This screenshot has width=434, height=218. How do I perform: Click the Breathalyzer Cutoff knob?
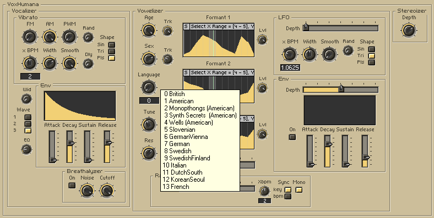pyautogui.click(x=107, y=191)
